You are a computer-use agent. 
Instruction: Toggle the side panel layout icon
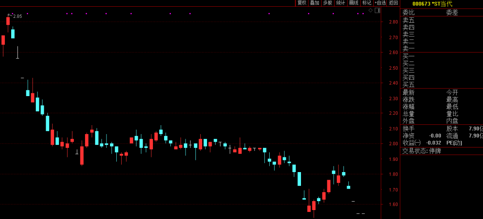pyautogui.click(x=377, y=10)
